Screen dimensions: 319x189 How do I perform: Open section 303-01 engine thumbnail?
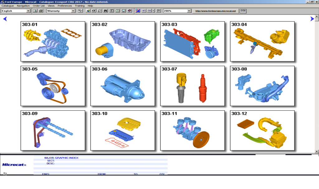(x=53, y=41)
